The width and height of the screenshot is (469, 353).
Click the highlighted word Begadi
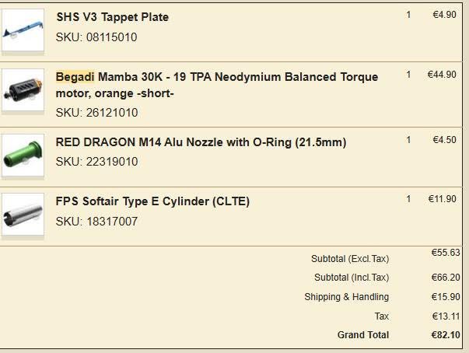tap(75, 77)
